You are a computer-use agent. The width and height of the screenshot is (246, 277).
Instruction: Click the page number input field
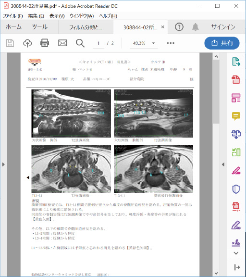(98, 43)
